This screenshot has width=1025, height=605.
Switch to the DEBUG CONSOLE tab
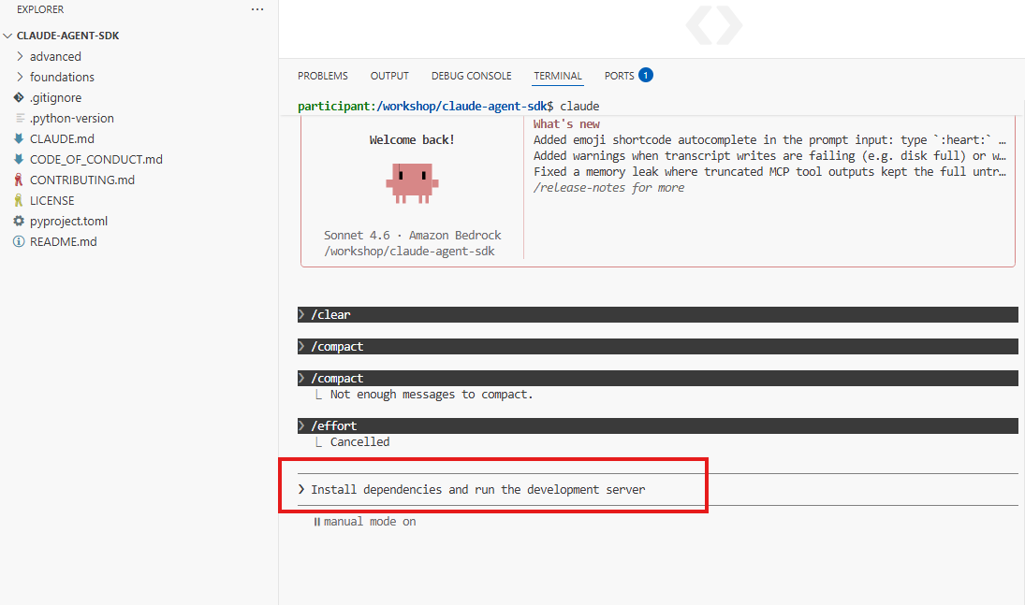pyautogui.click(x=472, y=76)
